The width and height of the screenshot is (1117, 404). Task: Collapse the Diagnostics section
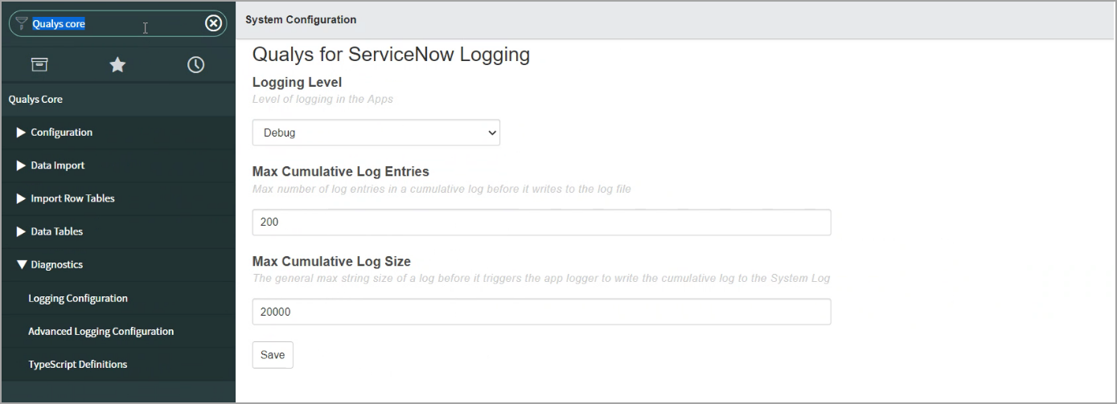coord(49,264)
